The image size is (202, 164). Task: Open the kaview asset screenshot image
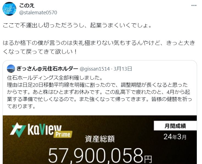pyautogui.click(x=100, y=140)
